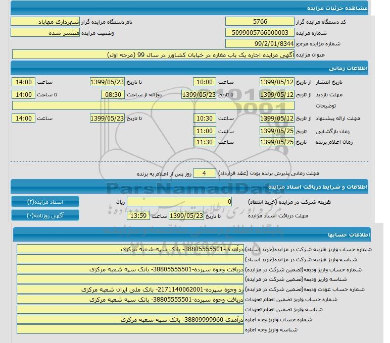Click proposal submission end time 14:00
Screen dimensions: 390x343
(23, 118)
